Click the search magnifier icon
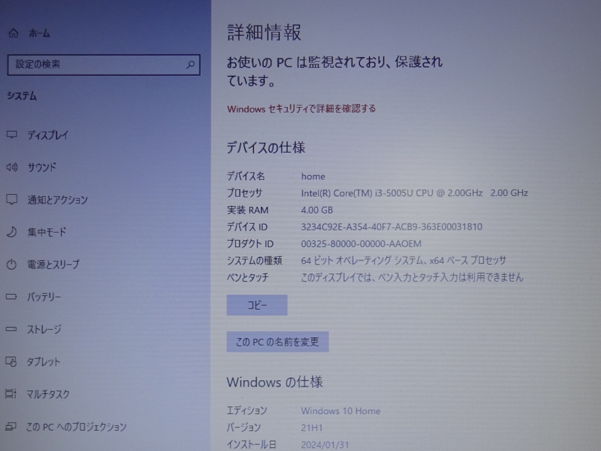Image resolution: width=601 pixels, height=451 pixels. [190, 64]
